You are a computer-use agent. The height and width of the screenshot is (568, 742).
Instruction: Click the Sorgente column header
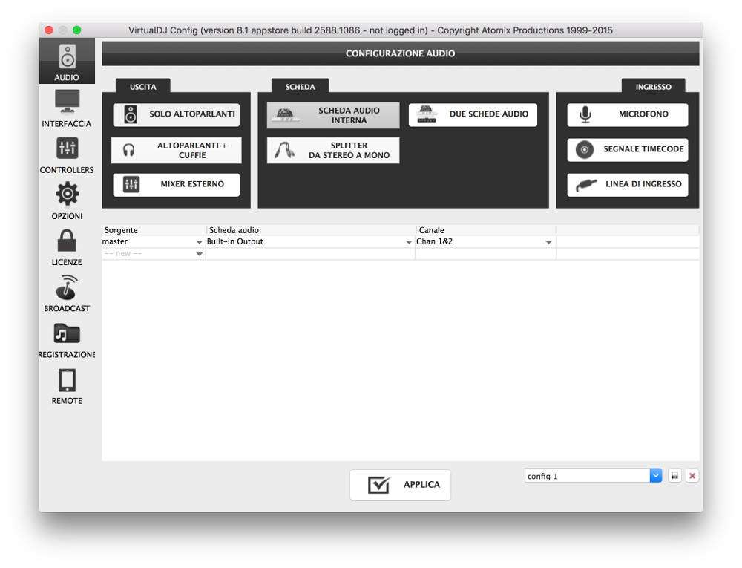154,230
